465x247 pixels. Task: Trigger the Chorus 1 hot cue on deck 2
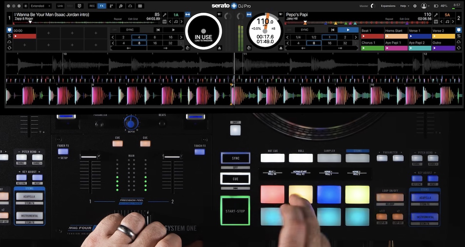pos(373,45)
